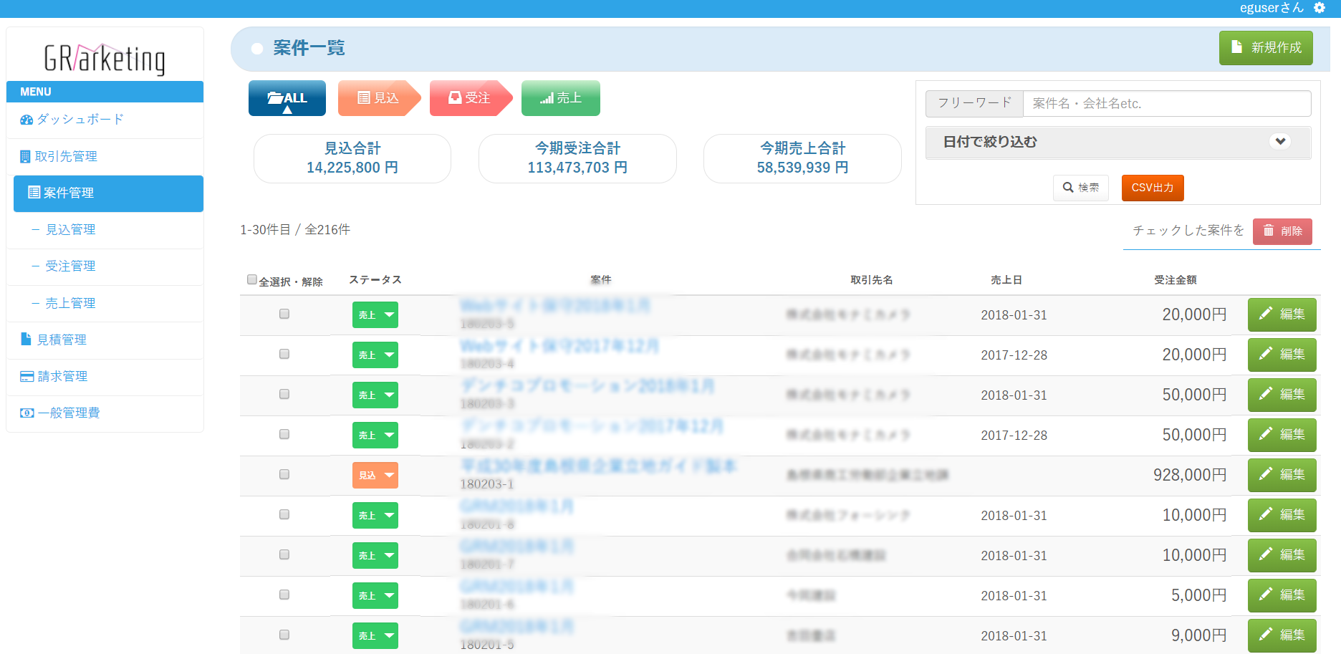The height and width of the screenshot is (654, 1341).
Task: Click the 今期受注合計 113,473,703 円 summary
Action: point(577,158)
